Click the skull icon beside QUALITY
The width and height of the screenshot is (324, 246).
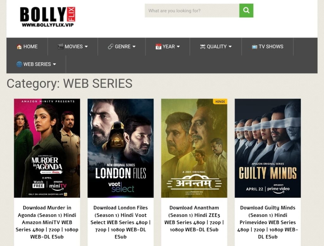(202, 47)
